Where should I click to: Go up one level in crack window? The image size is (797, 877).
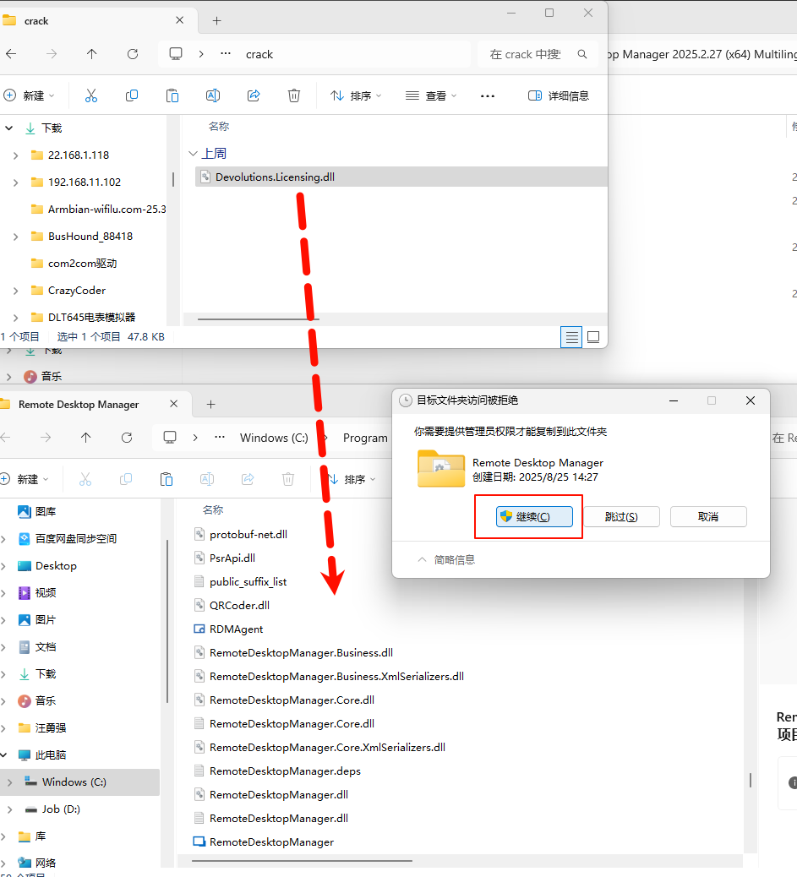pos(92,54)
